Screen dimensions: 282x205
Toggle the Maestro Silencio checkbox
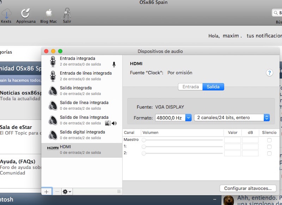[x=269, y=140]
